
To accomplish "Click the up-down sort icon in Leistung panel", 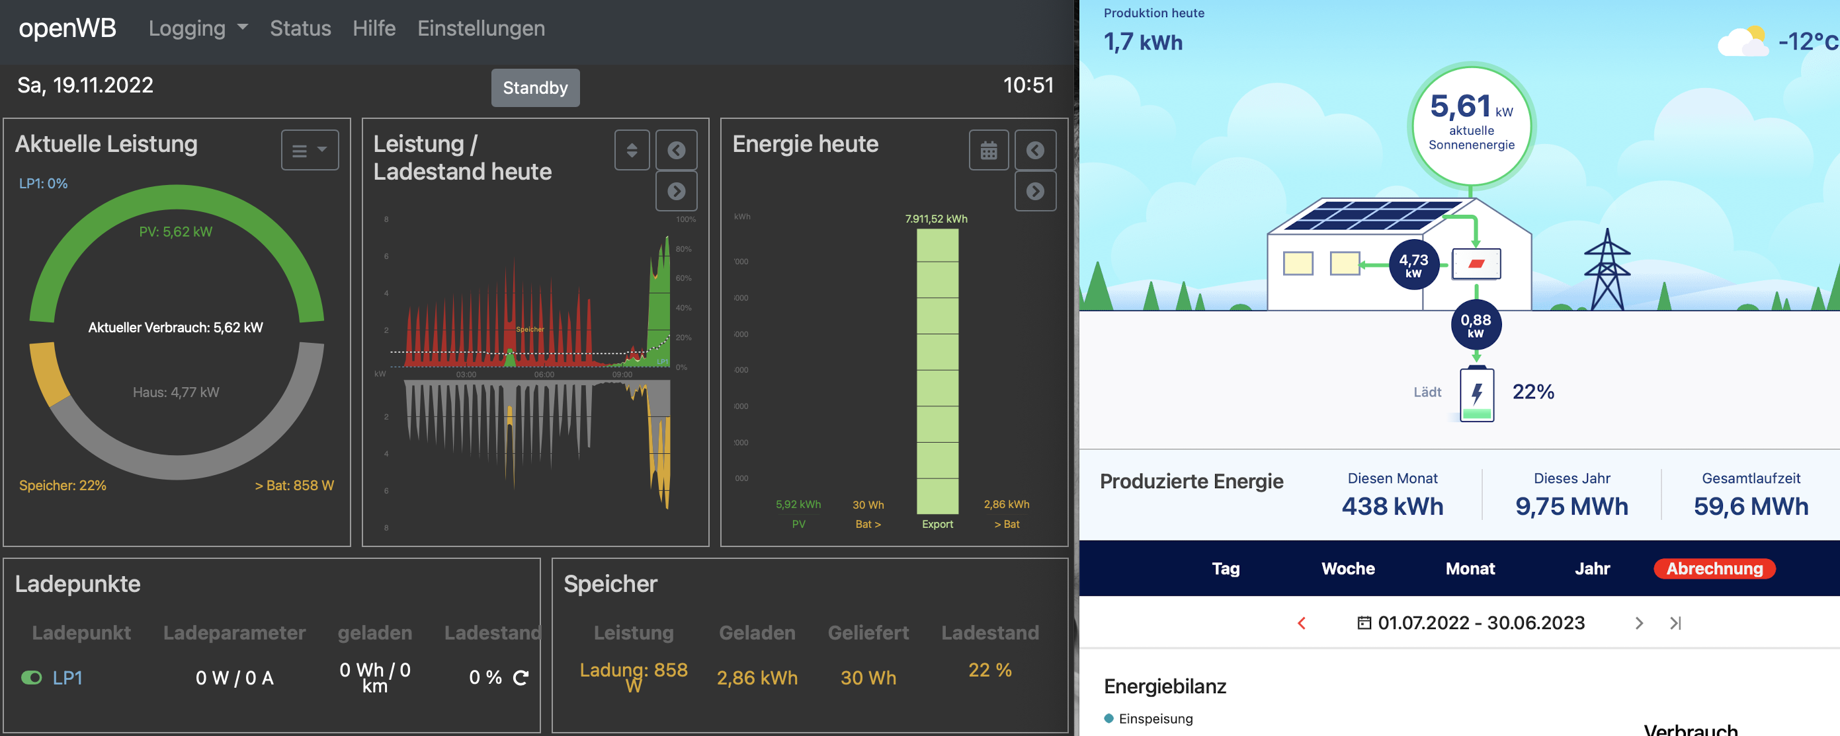I will pyautogui.click(x=632, y=150).
